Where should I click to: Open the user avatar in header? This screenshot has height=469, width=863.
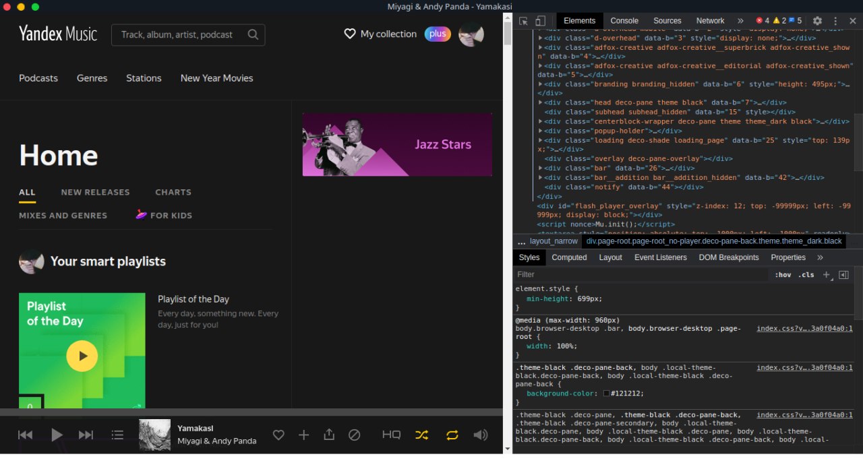pyautogui.click(x=471, y=34)
